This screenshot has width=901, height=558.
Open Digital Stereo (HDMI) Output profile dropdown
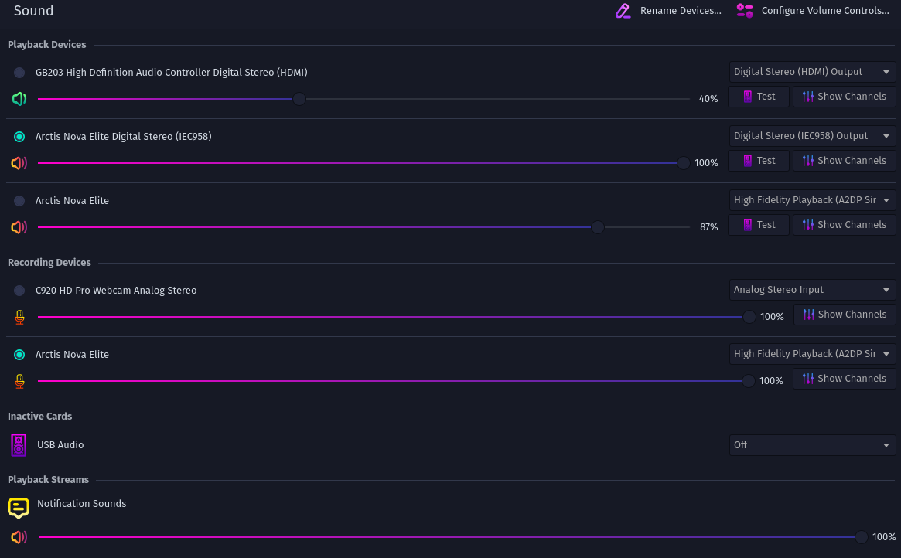click(812, 72)
